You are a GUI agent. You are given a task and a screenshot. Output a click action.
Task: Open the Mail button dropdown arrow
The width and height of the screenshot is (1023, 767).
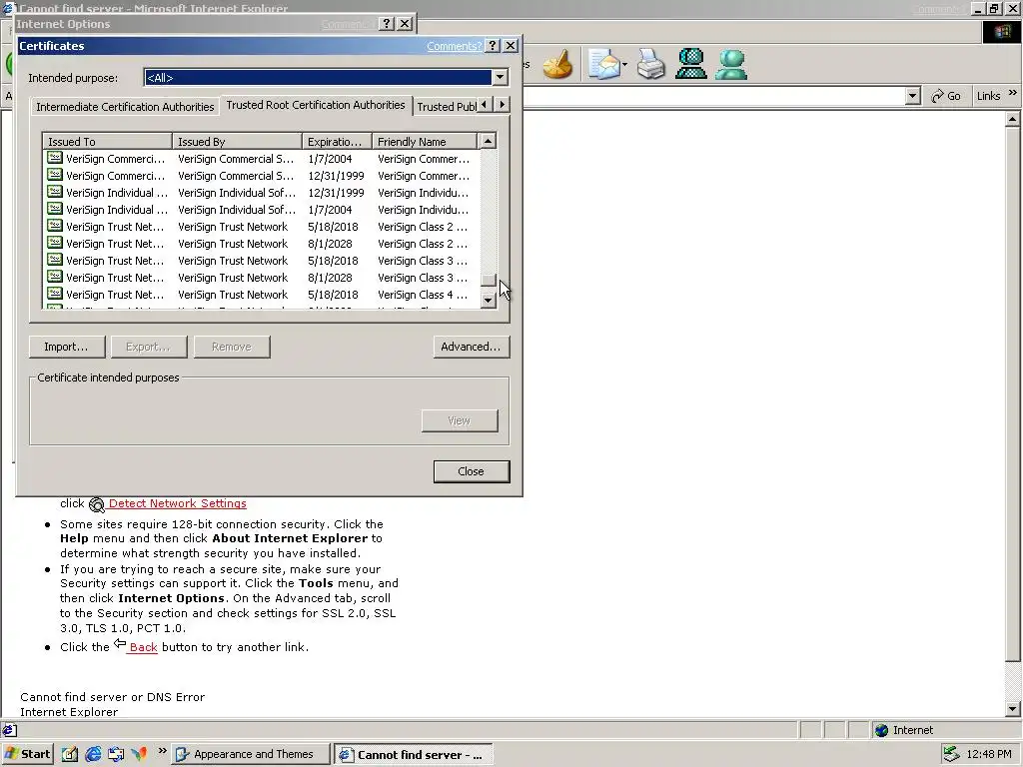[x=624, y=65]
